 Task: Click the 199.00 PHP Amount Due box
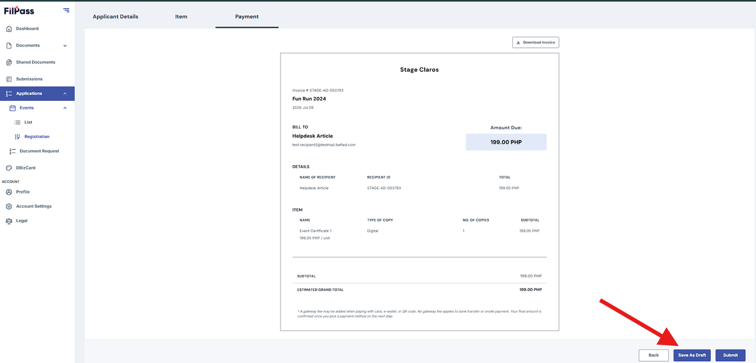[x=507, y=142]
